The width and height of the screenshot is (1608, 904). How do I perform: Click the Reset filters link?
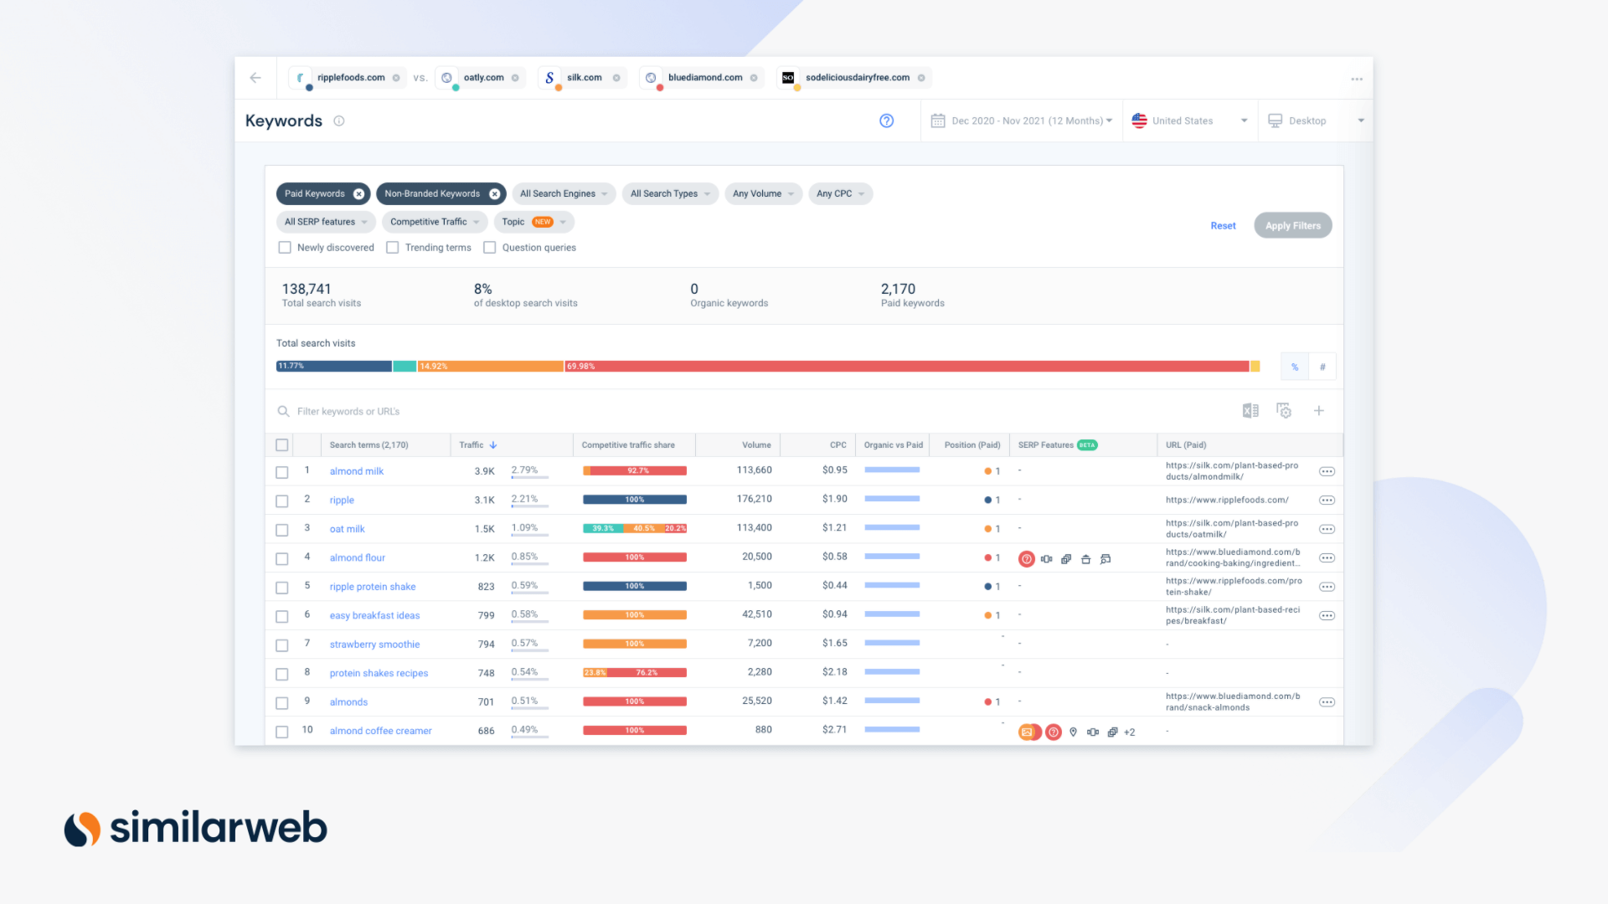pyautogui.click(x=1223, y=226)
